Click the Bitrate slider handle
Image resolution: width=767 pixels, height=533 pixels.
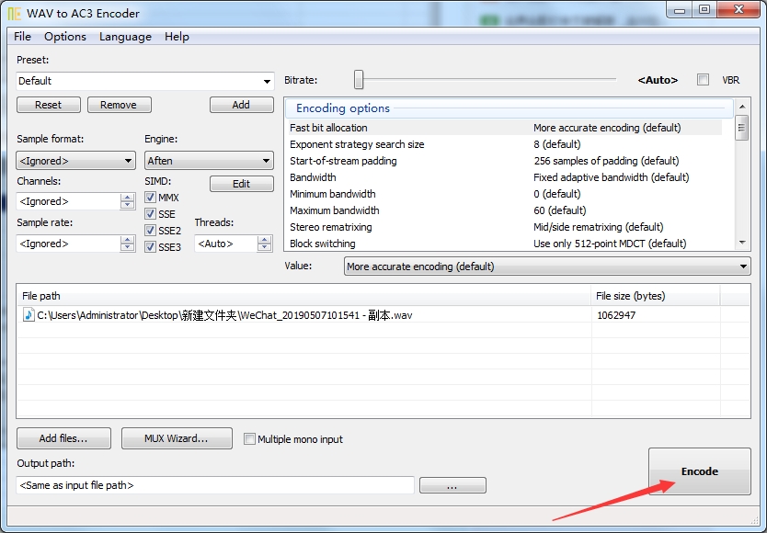tap(359, 80)
